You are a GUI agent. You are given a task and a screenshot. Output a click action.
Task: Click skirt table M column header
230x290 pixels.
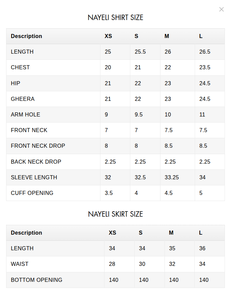[x=171, y=233]
